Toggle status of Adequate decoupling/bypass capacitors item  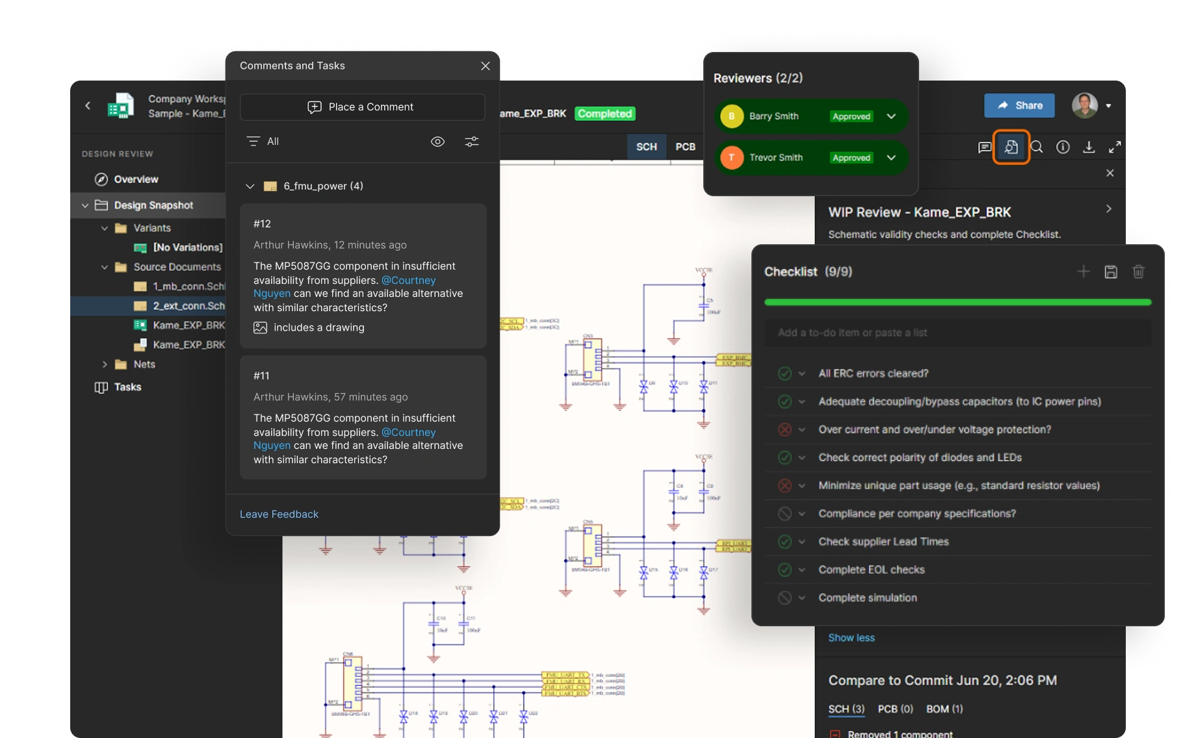pyautogui.click(x=785, y=401)
